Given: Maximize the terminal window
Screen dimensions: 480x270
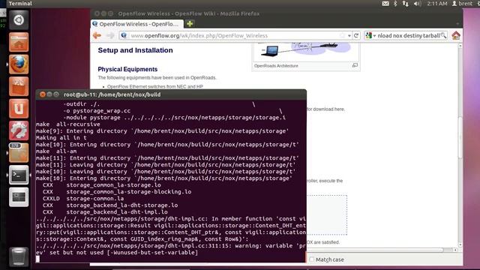Looking at the screenshot, I should click(56, 94).
